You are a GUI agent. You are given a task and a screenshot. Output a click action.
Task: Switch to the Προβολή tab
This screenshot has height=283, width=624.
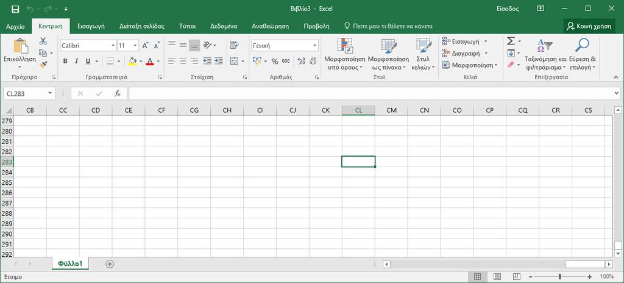click(x=316, y=26)
